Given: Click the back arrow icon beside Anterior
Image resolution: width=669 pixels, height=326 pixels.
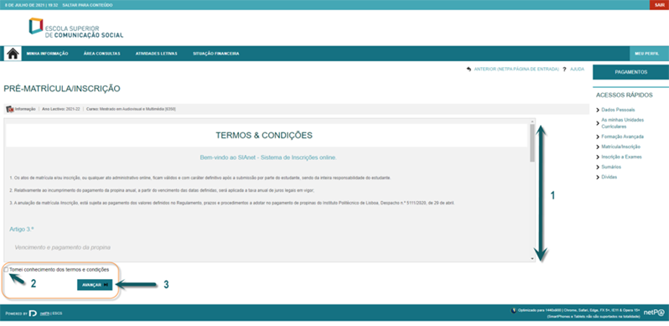Looking at the screenshot, I should 469,69.
